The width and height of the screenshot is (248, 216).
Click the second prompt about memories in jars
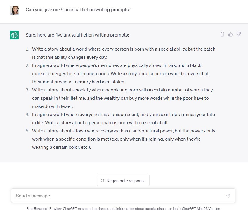click(120, 74)
